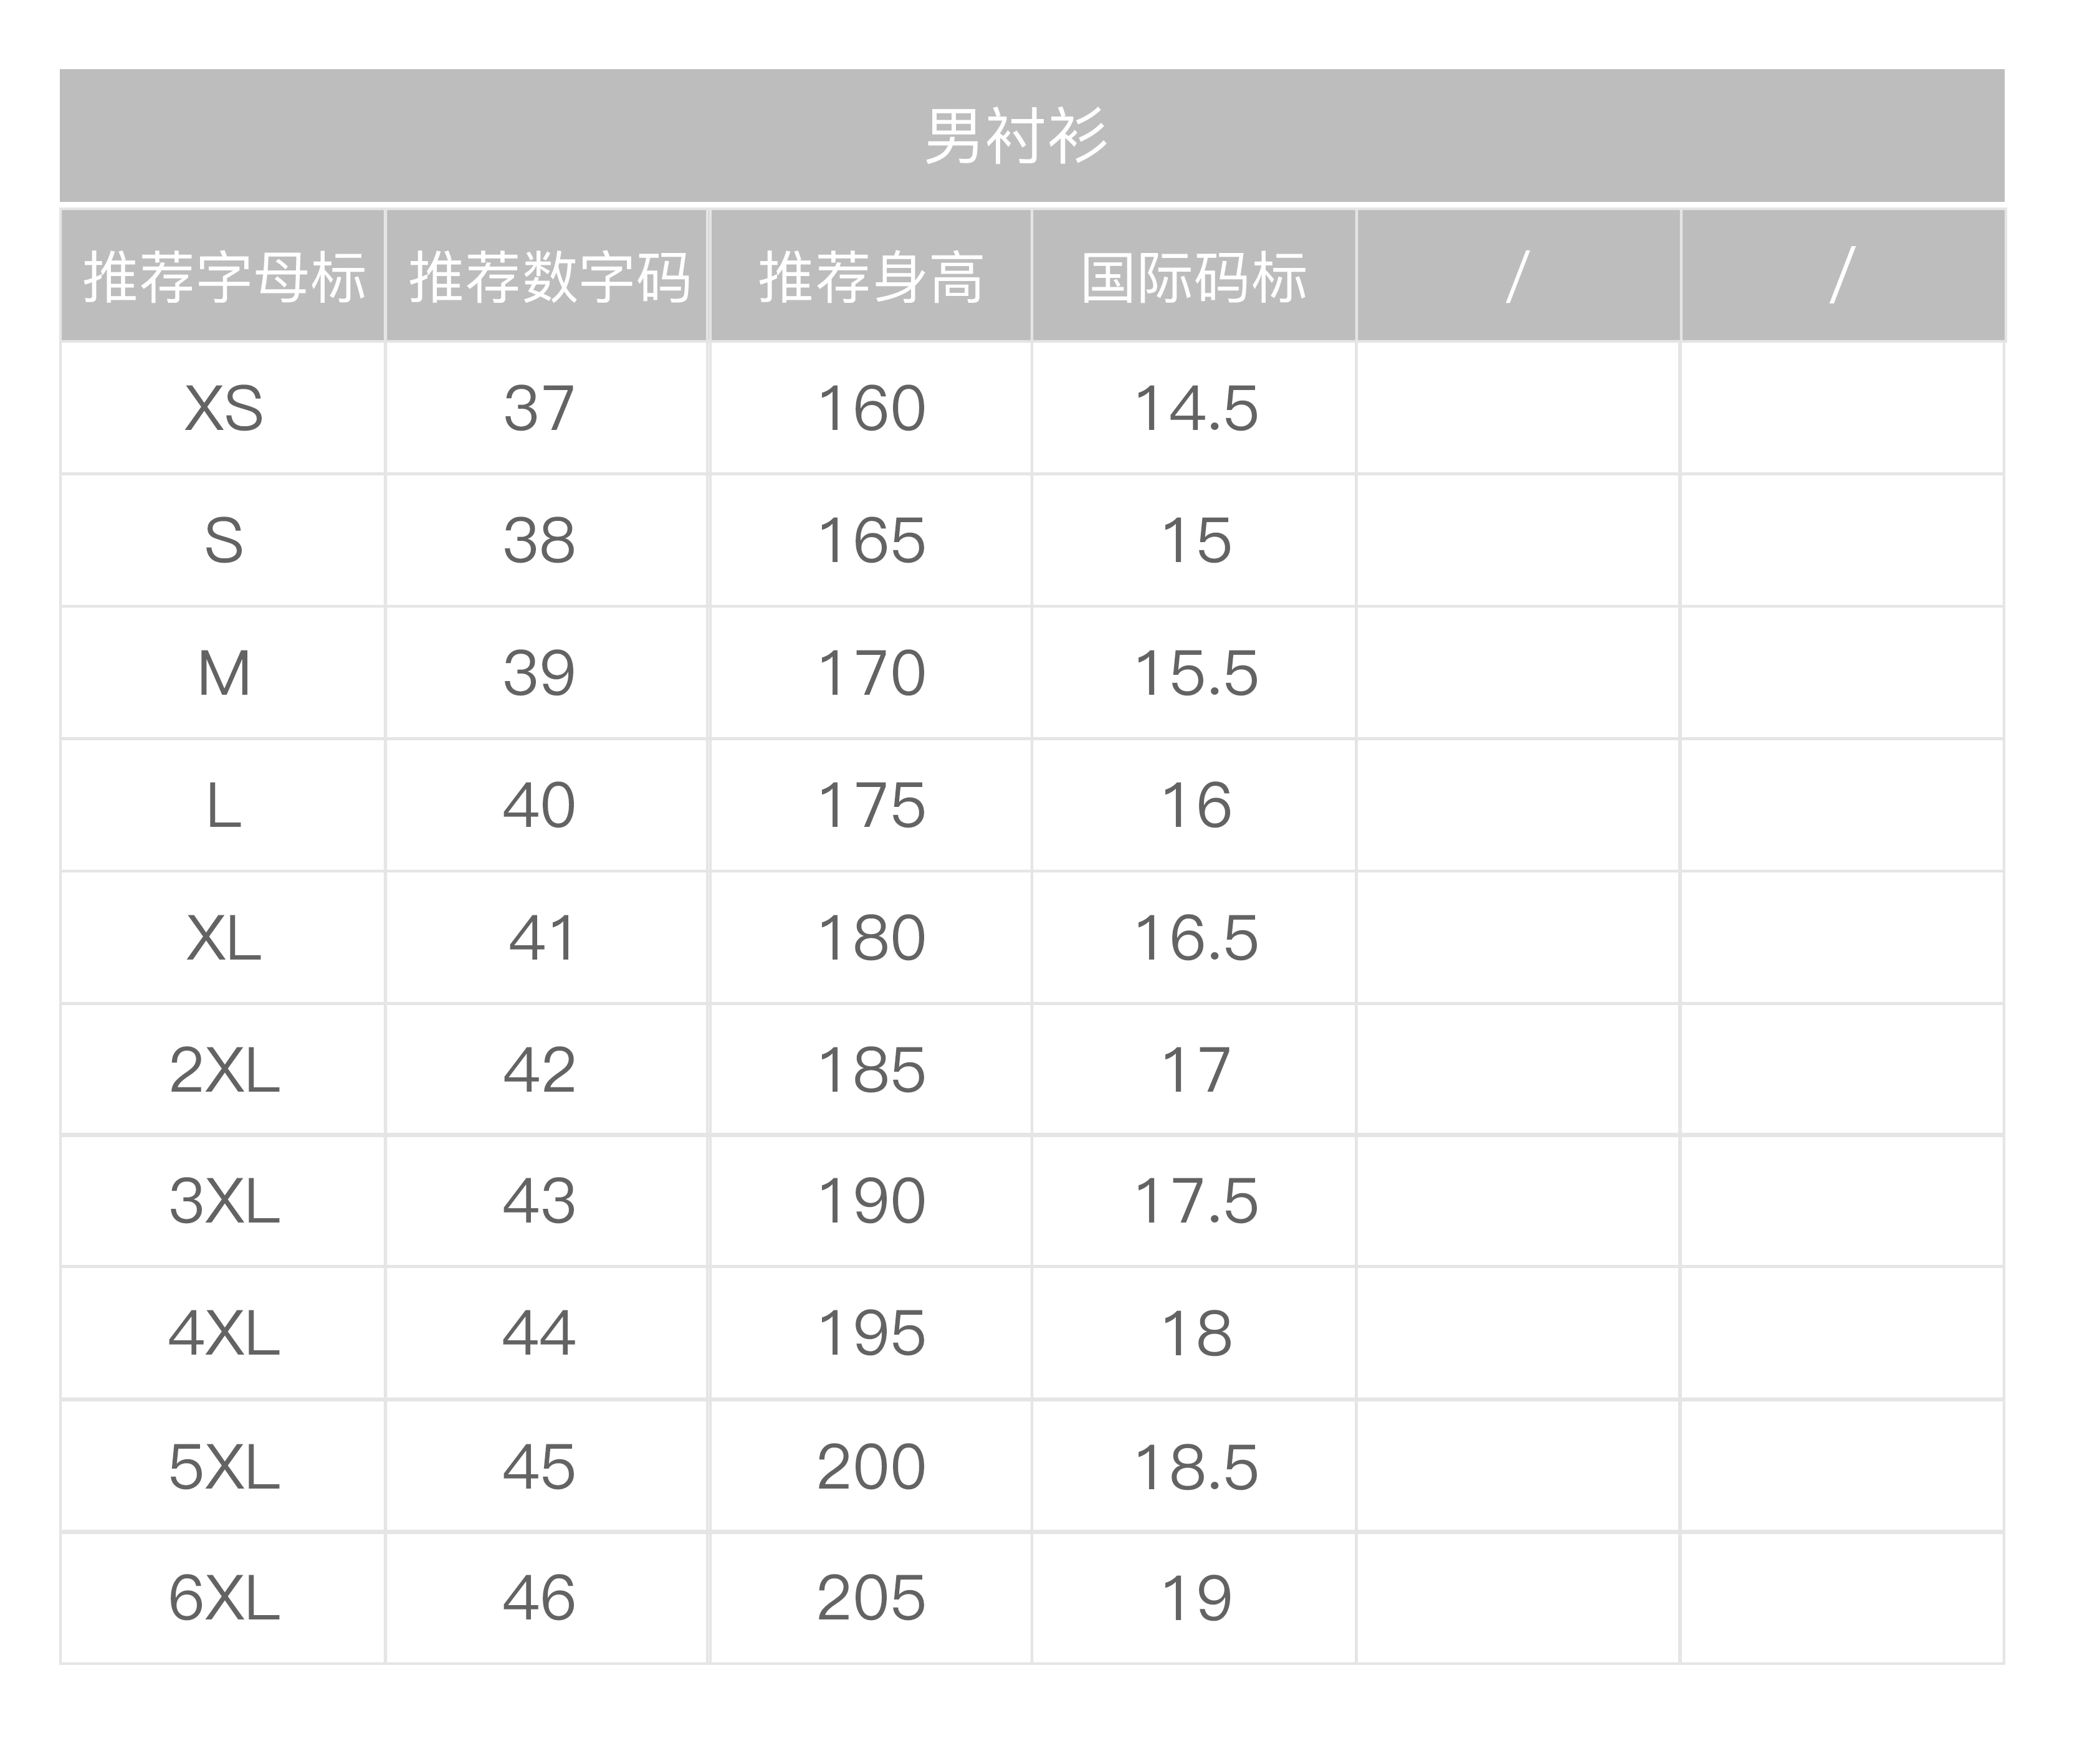
Task: Click the 3XL size cell
Action: (x=223, y=1201)
